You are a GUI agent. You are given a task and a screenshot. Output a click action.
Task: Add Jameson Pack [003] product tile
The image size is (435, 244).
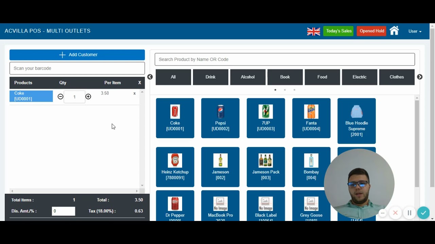click(x=266, y=167)
